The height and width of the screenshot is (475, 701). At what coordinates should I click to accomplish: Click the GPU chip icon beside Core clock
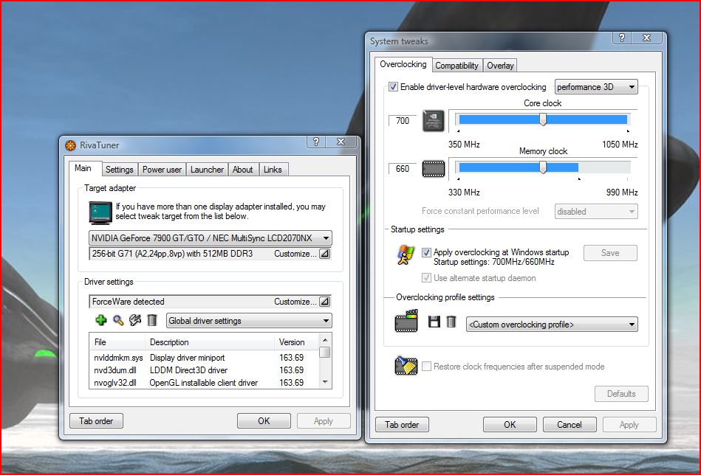pyautogui.click(x=433, y=120)
